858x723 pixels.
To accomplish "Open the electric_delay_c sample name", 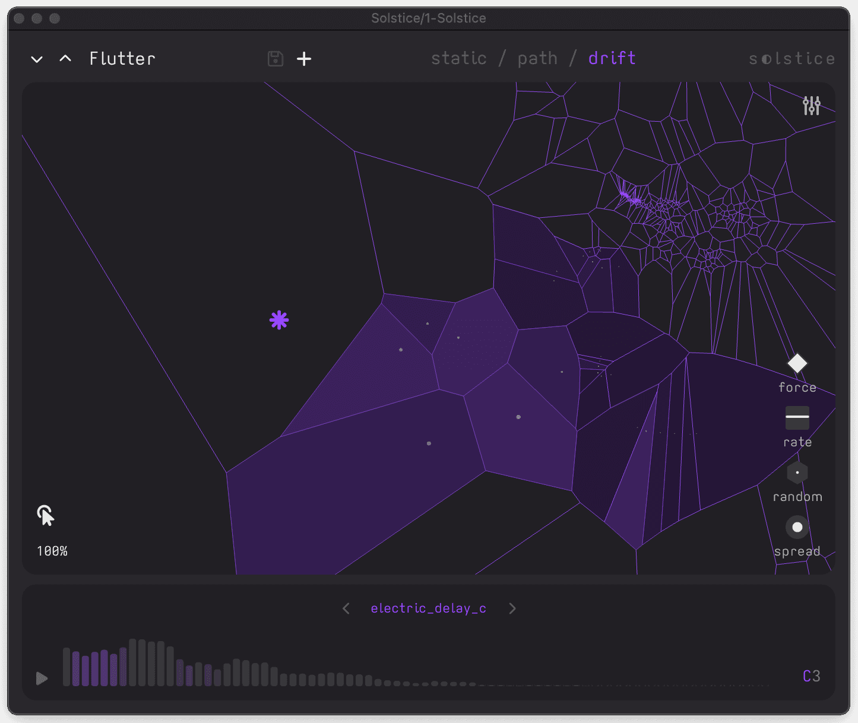I will tap(428, 608).
